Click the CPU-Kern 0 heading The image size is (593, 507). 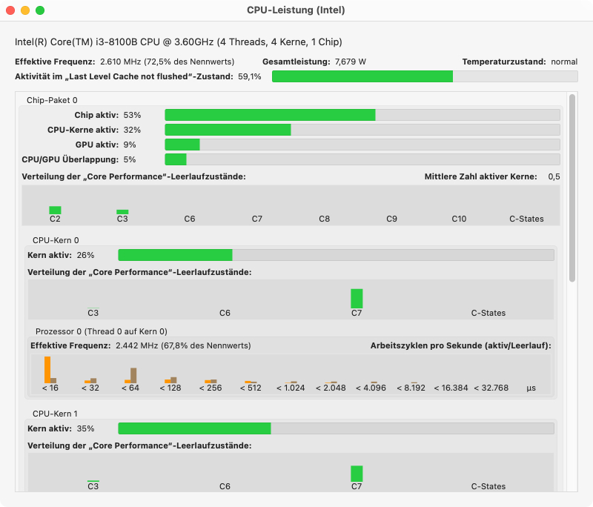tap(56, 240)
